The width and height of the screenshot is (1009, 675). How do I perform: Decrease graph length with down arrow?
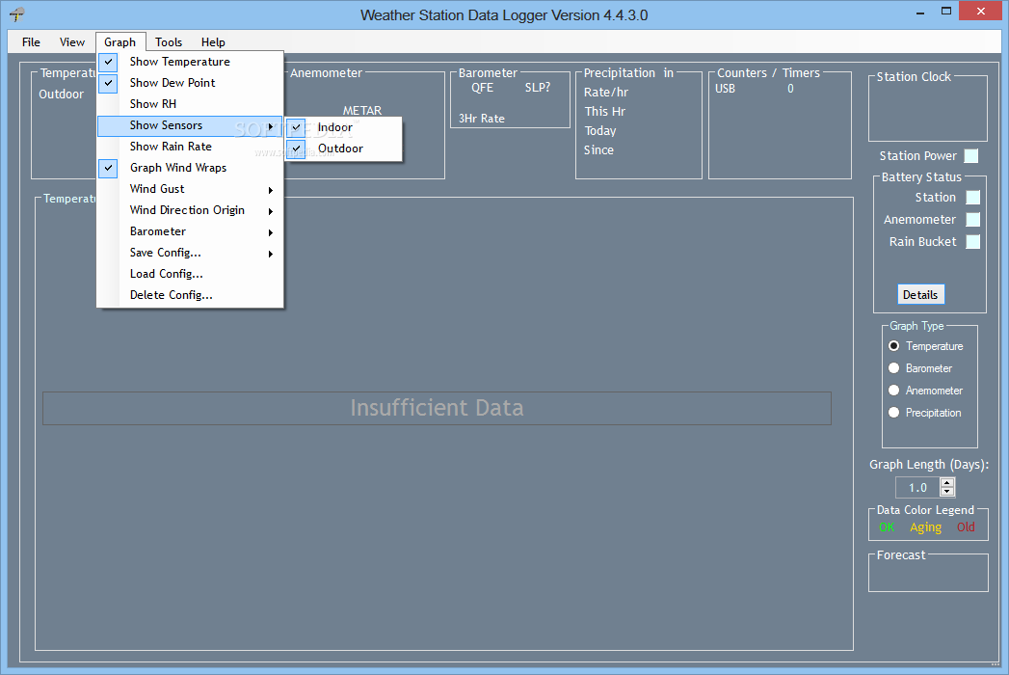(x=947, y=493)
